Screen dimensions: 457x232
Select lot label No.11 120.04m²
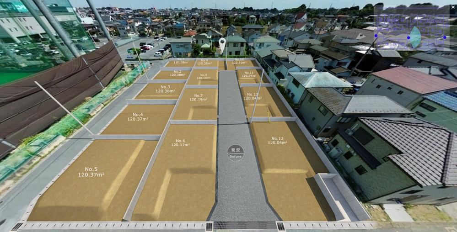tap(249, 74)
